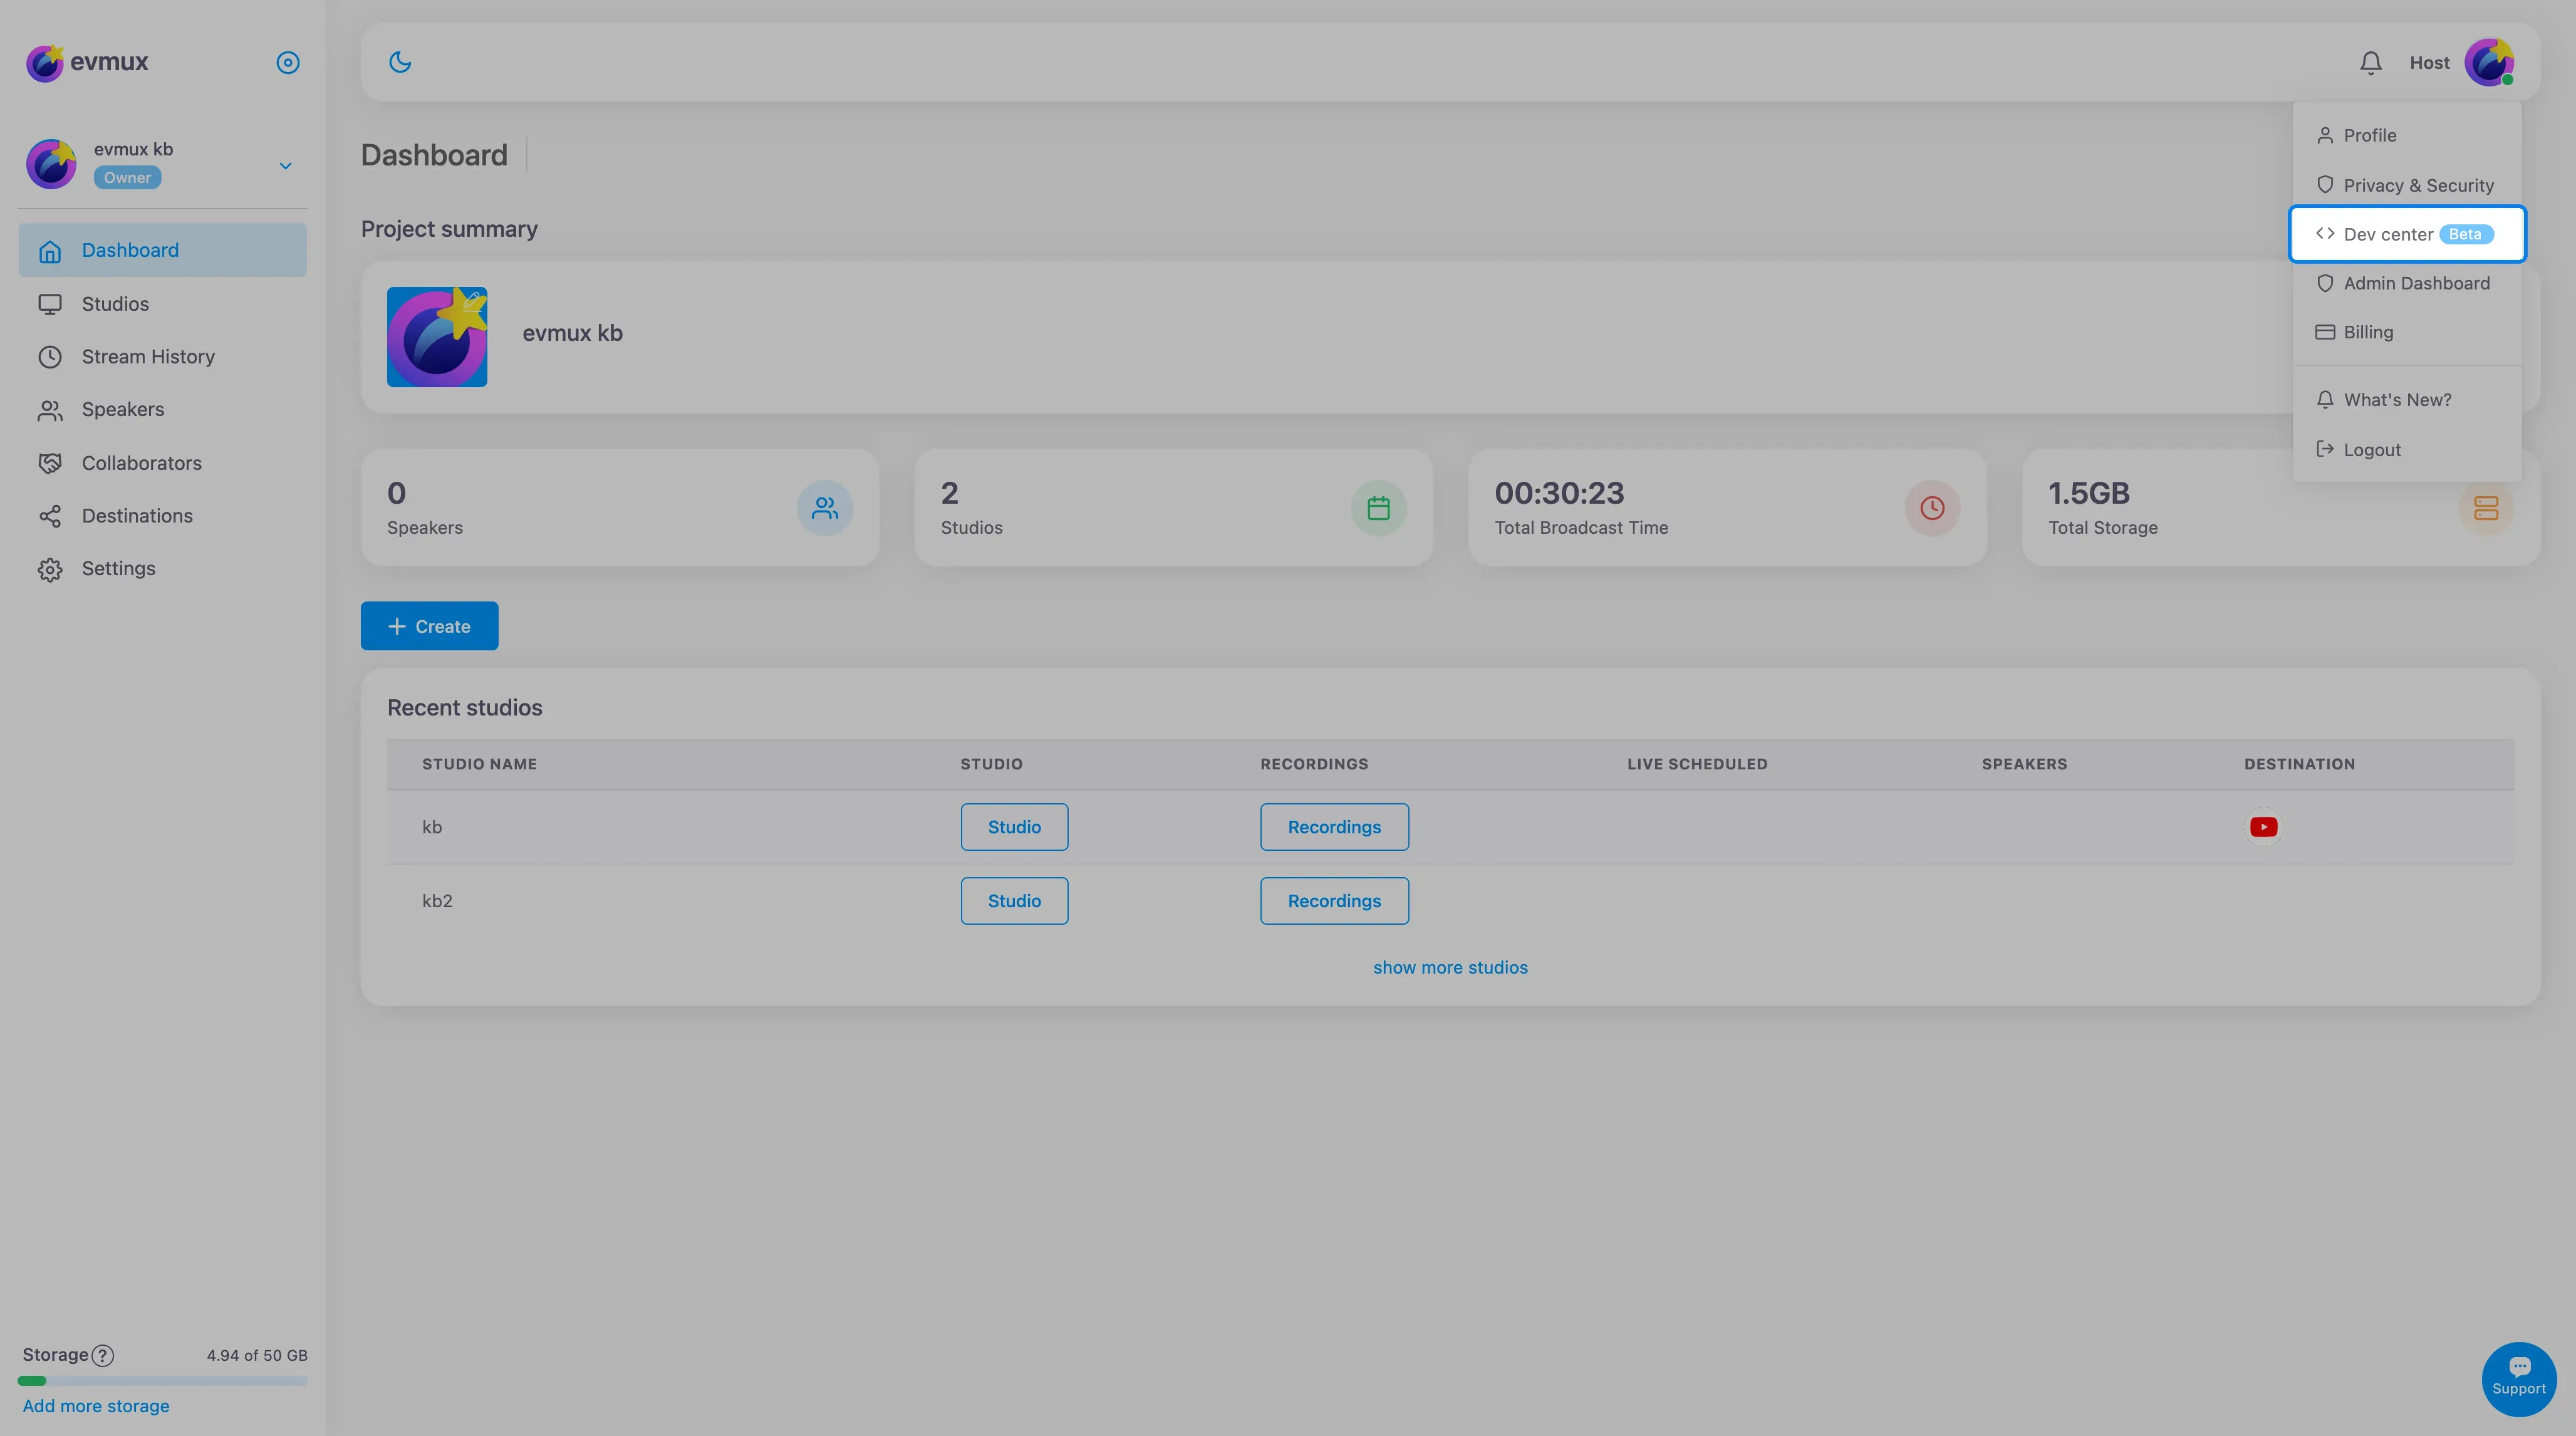
Task: Open Studio for the kb row
Action: [x=1014, y=827]
